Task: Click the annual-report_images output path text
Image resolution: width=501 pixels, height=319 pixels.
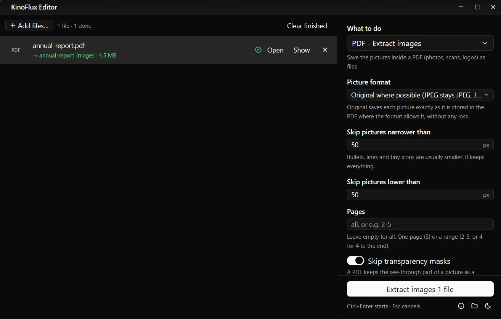Action: (x=67, y=56)
